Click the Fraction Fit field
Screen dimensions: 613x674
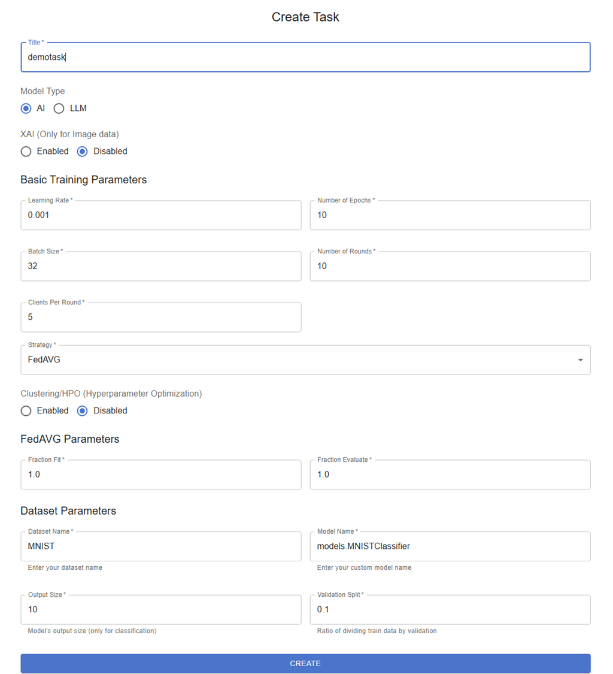[160, 474]
